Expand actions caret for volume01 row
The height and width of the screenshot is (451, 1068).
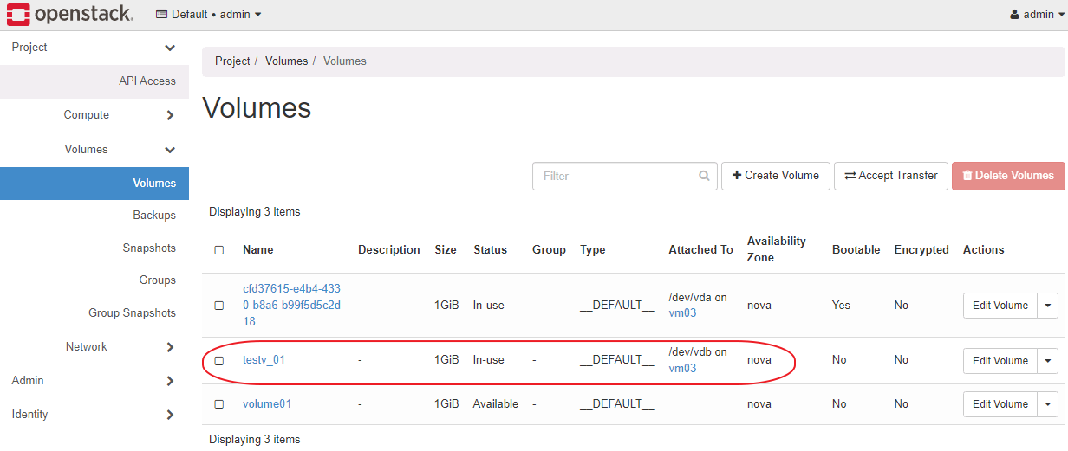coord(1048,404)
